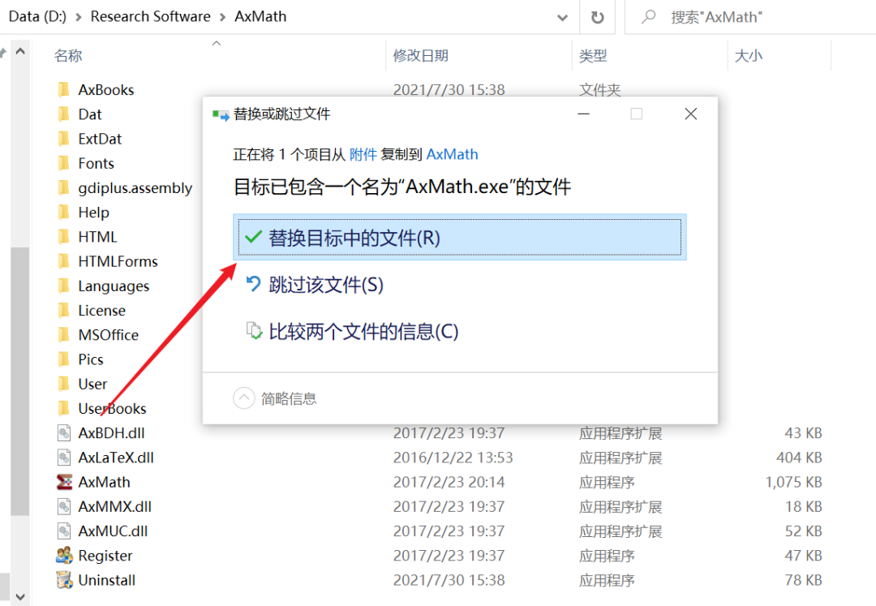The width and height of the screenshot is (876, 606).
Task: Click the AxBDH.dll file icon
Action: pyautogui.click(x=64, y=433)
